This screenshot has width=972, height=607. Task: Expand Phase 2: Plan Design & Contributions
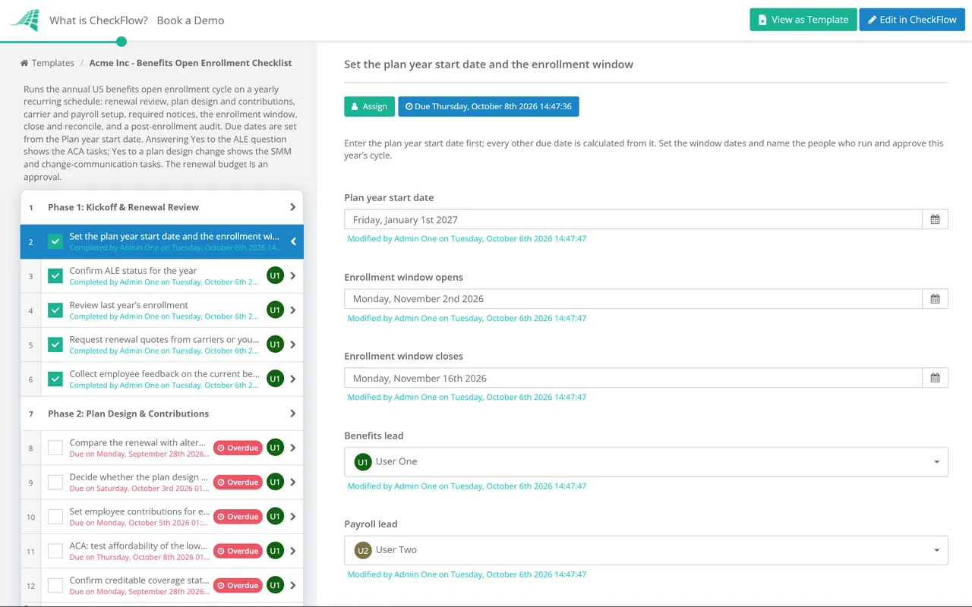tap(293, 414)
